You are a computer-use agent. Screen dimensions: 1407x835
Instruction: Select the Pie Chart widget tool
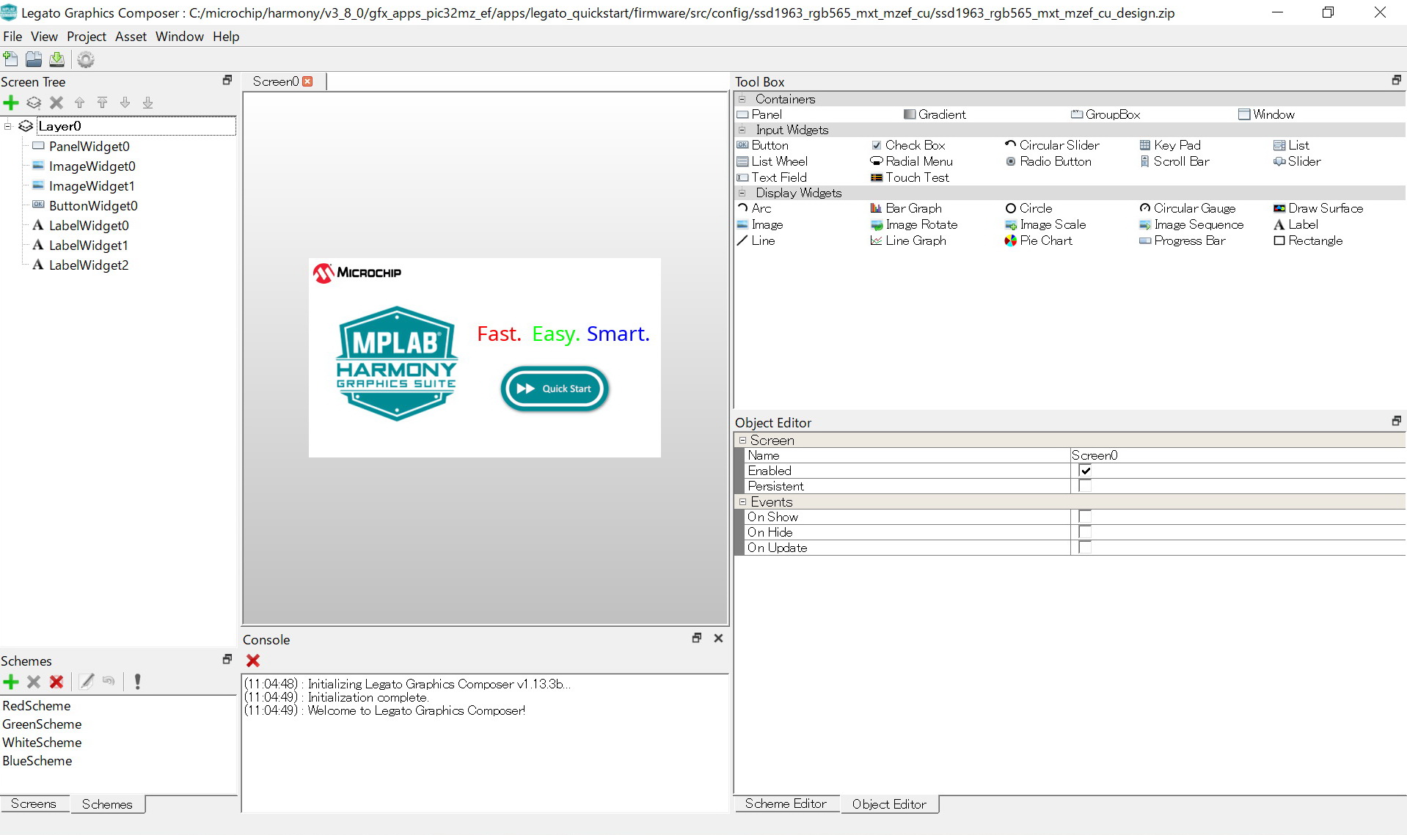(x=1038, y=240)
